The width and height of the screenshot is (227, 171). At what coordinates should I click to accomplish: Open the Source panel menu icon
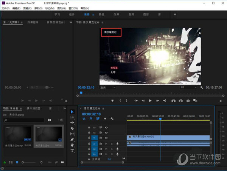coord(22,22)
